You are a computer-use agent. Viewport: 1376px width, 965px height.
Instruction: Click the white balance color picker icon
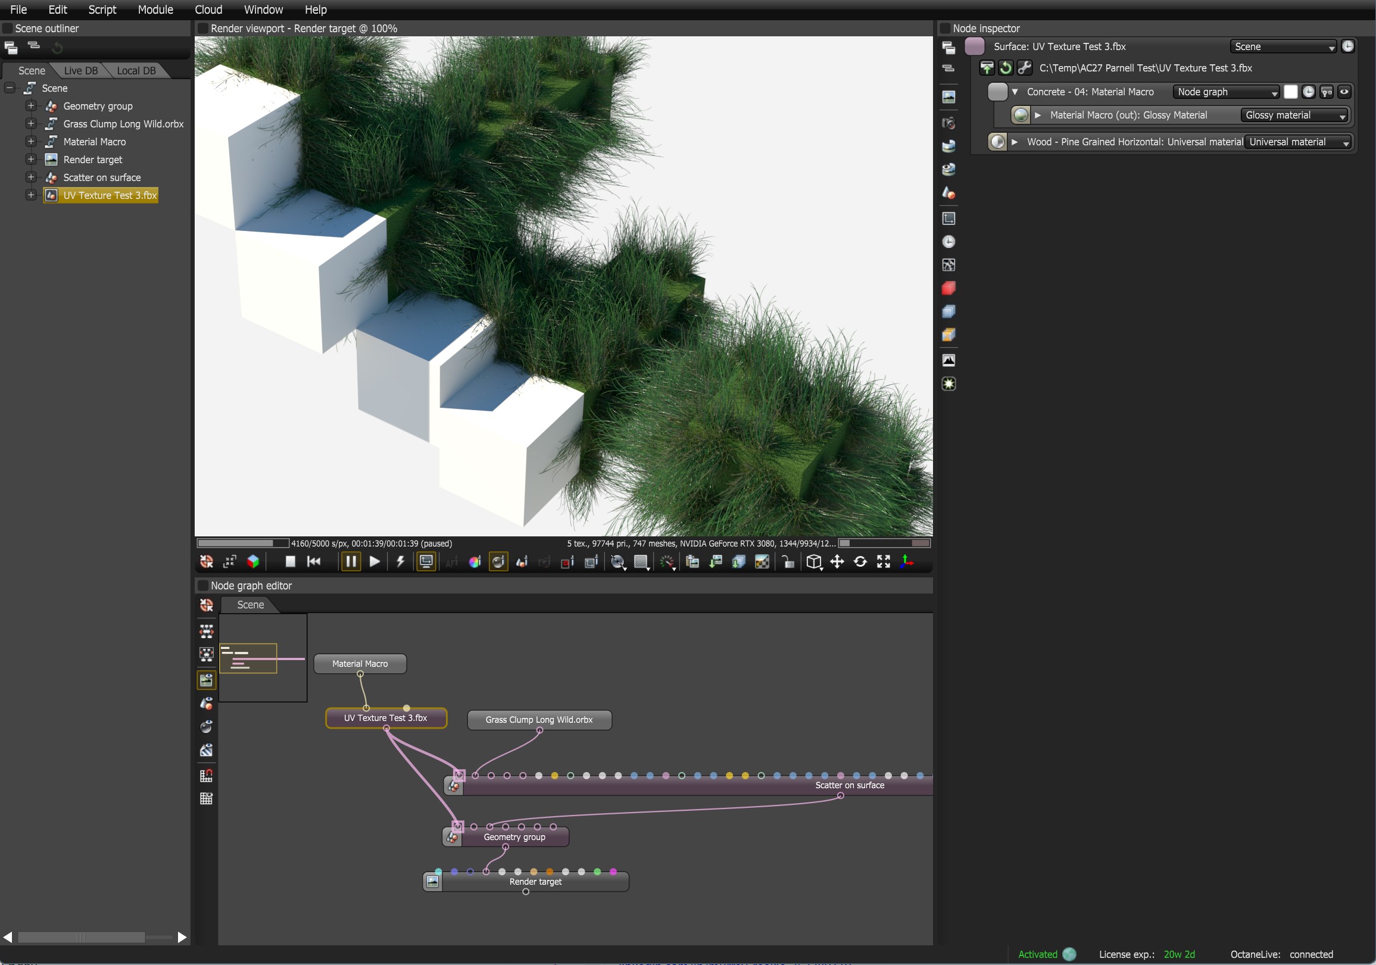pos(475,561)
